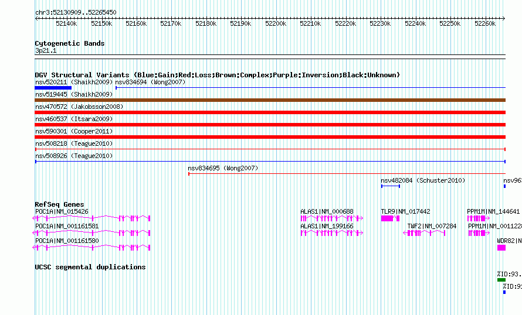
Task: Click the UCSC segmental duplications track title
Action: point(90,267)
